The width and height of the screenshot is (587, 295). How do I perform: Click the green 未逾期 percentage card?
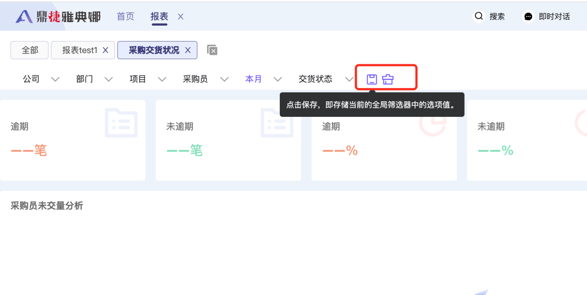(527, 140)
